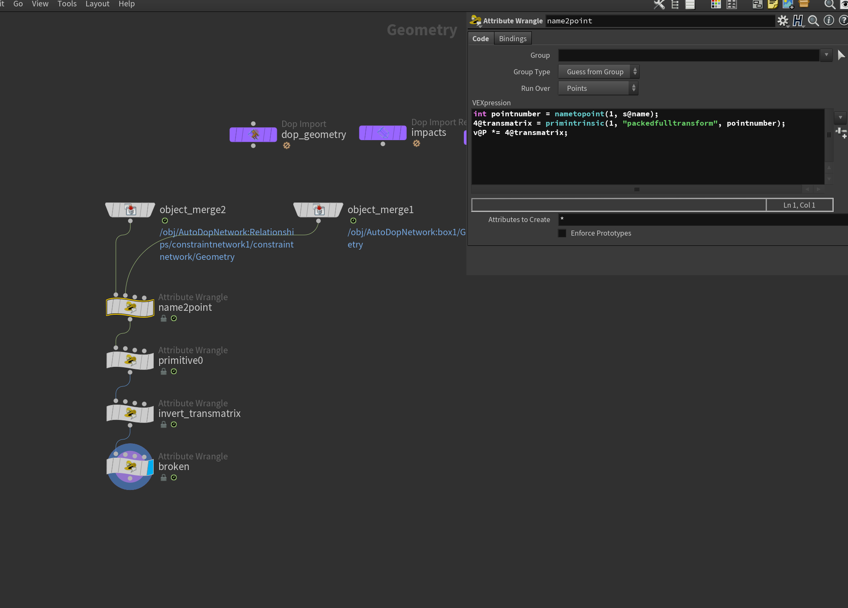Expand the Group field dropdown arrow

click(x=826, y=55)
